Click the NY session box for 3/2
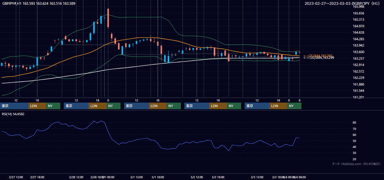The image size is (384, 180). point(234,106)
